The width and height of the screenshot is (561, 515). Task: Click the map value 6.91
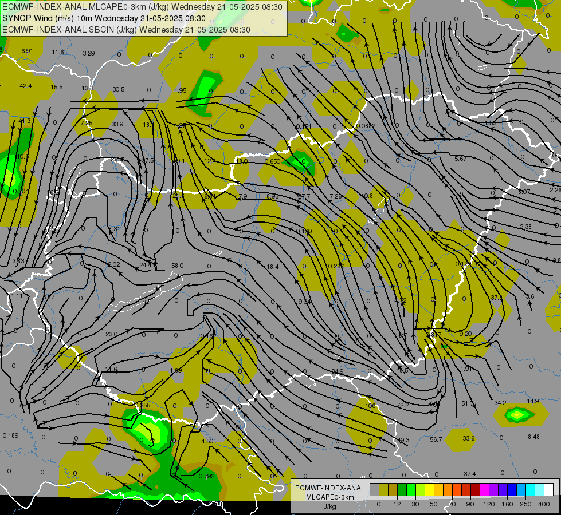(x=27, y=51)
